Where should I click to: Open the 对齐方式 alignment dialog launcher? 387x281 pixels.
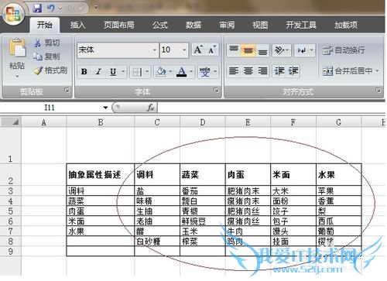click(378, 91)
